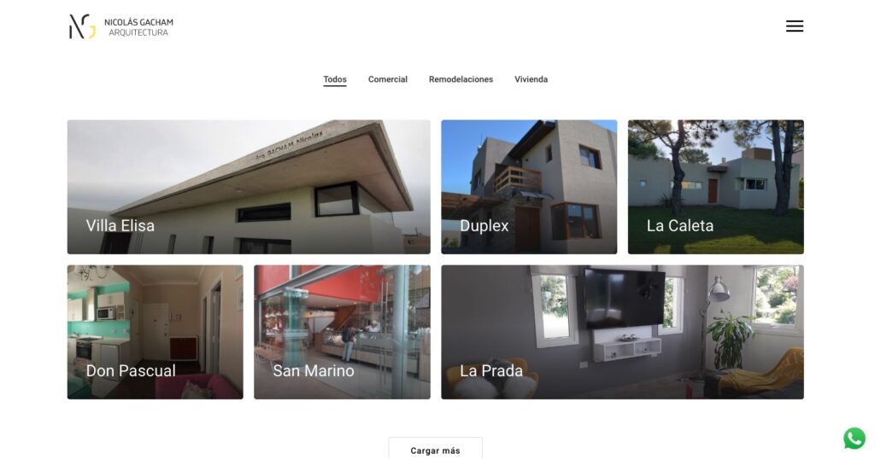Click the Nicolás Gacham Arquitectura wordmark
Viewport: 875px width, 459px height.
coord(138,27)
